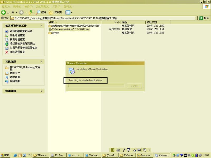Image resolution: width=211 pixels, height=158 pixels.
Task: Expand quick launch chevron »
Action: 29,155
